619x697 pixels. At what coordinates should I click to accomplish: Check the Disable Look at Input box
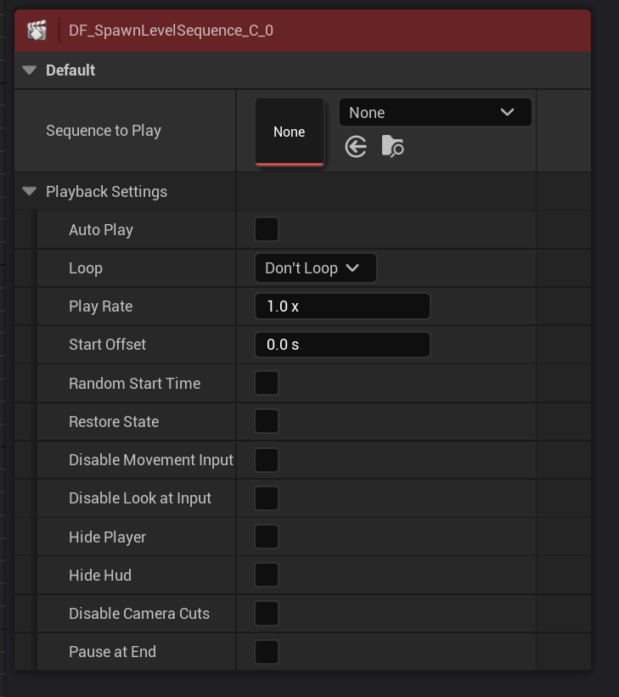[x=267, y=498]
